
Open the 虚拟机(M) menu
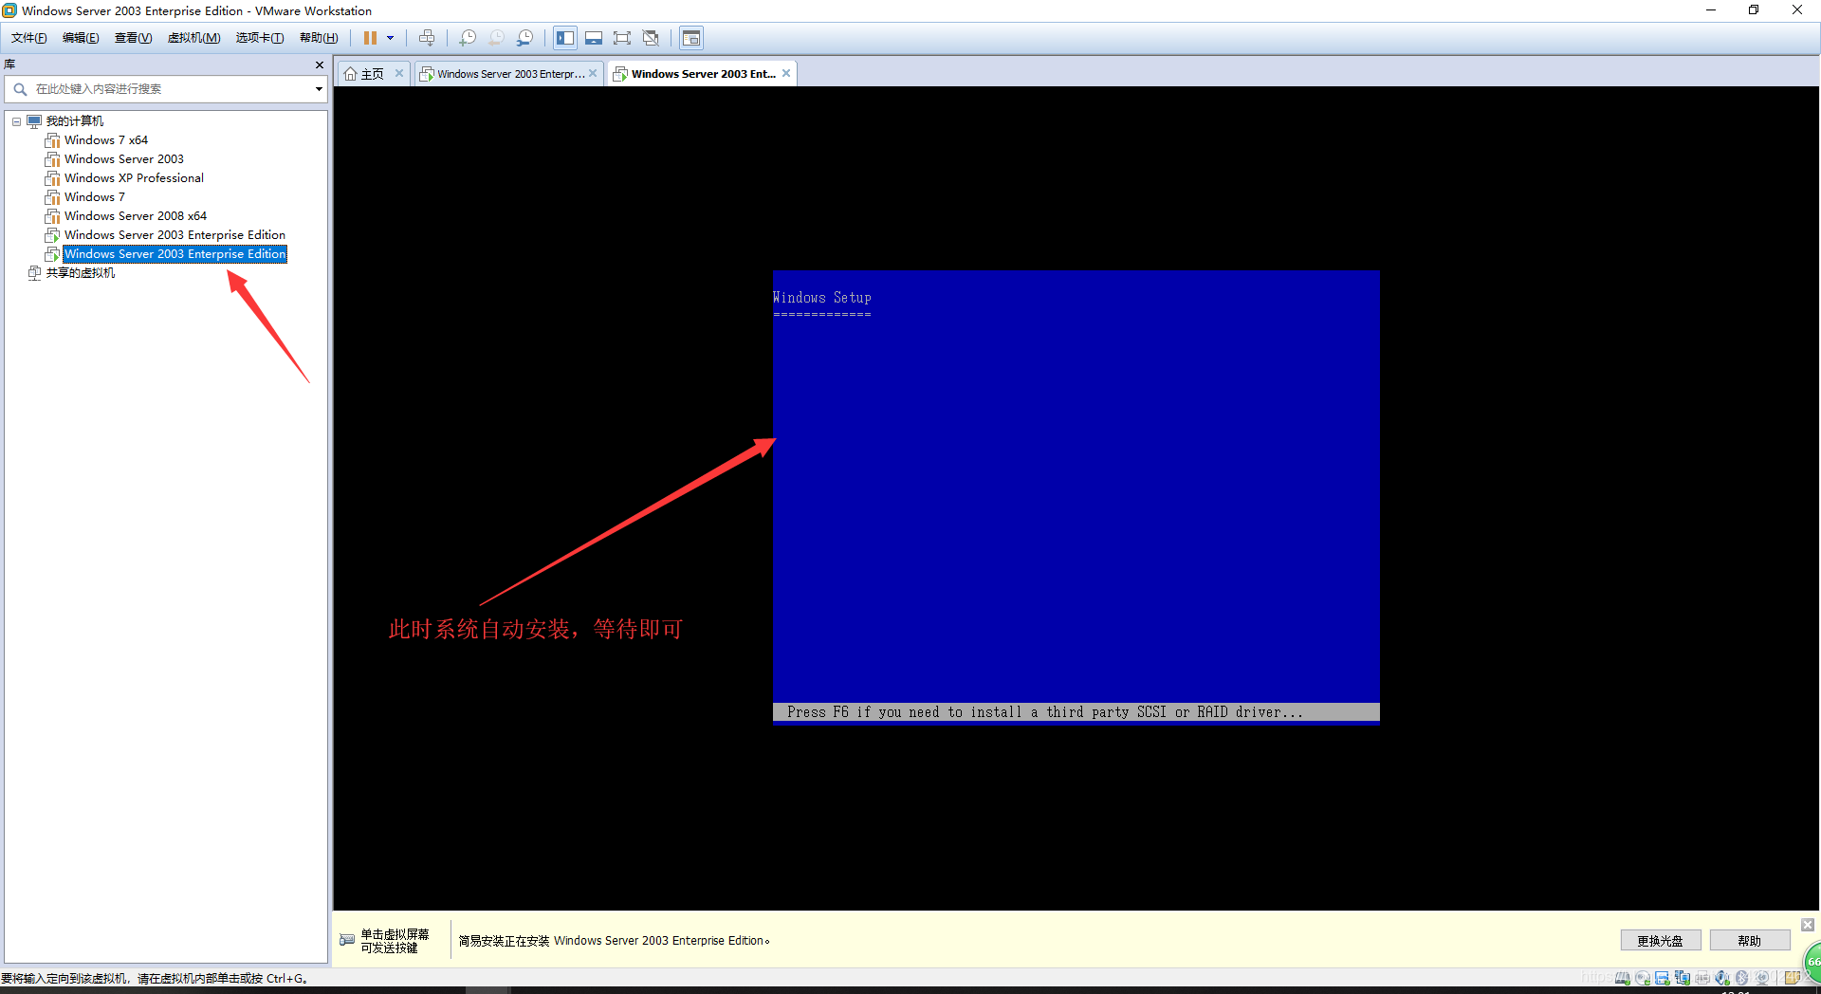(x=193, y=38)
